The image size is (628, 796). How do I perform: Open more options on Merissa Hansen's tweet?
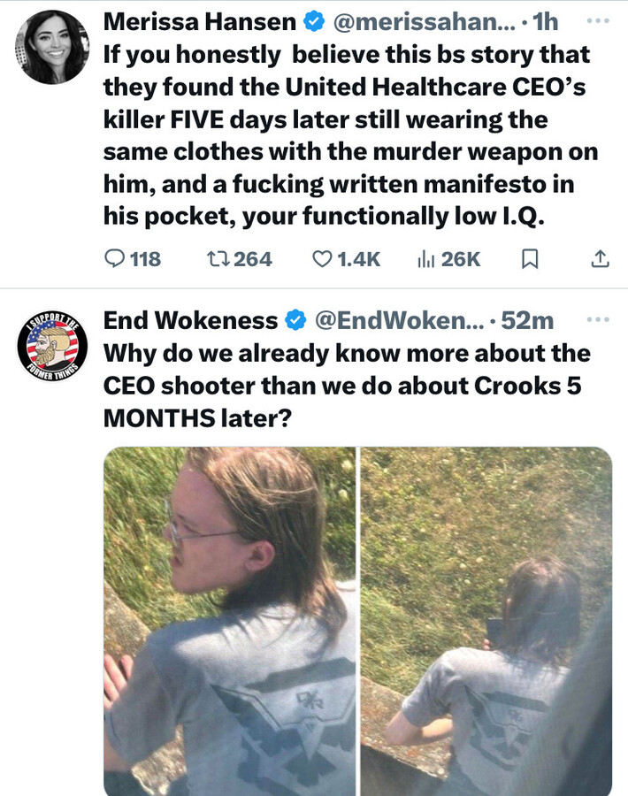pos(598,21)
